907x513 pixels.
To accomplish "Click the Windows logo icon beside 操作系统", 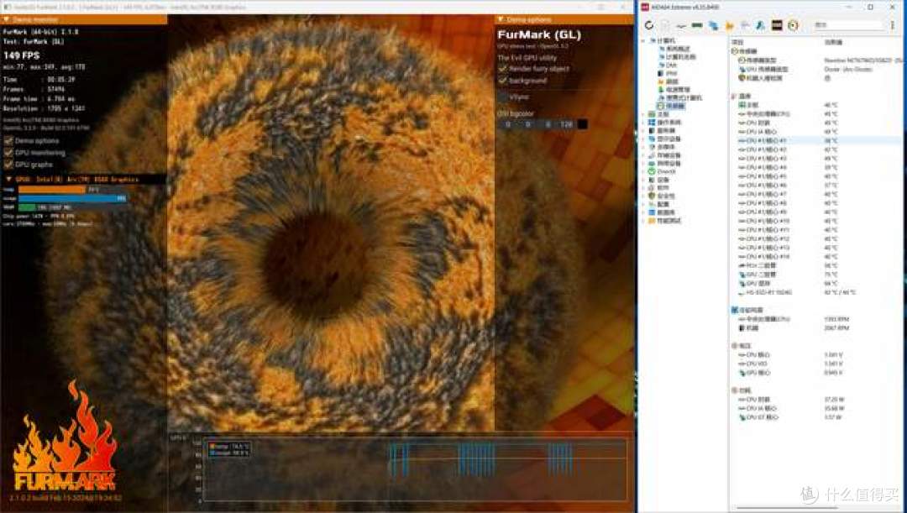I will tap(652, 123).
